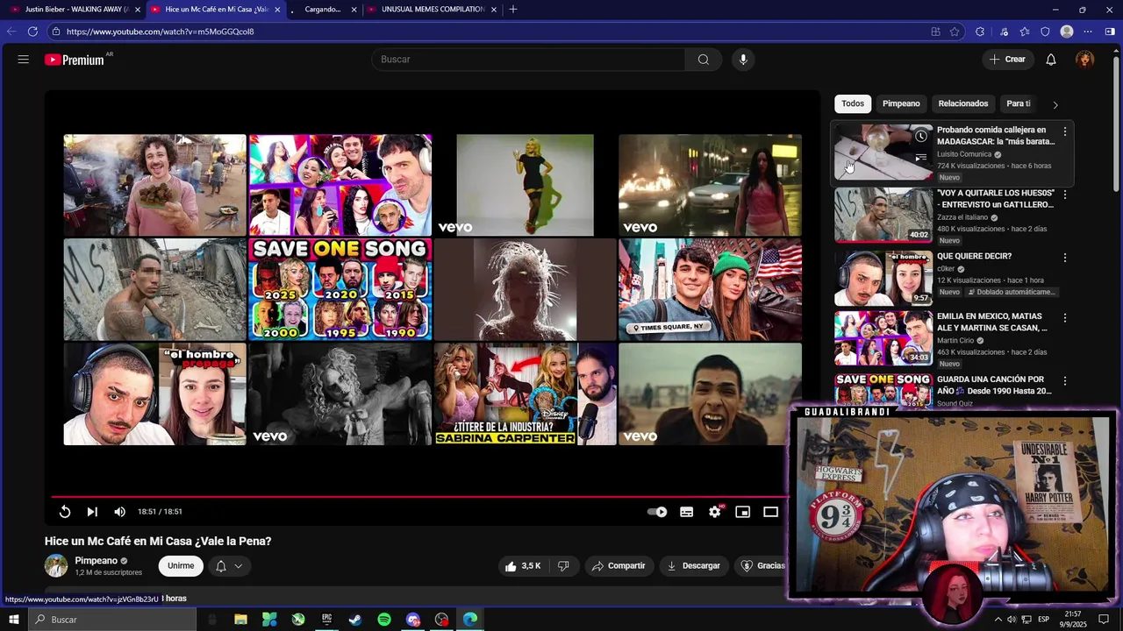Screen dimensions: 1123x631
Task: Like the video with 3,5 K likes
Action: pyautogui.click(x=524, y=566)
